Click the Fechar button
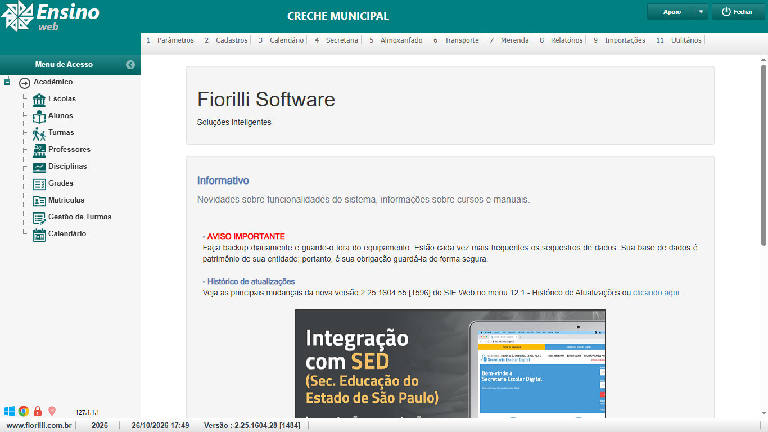 pyautogui.click(x=738, y=12)
